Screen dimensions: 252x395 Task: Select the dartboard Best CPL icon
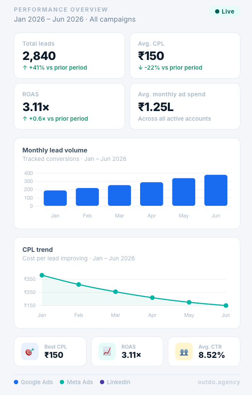(30, 351)
